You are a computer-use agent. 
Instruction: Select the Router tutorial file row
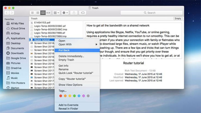pyautogui.click(x=42, y=40)
